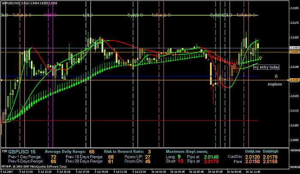Select the magenta NYNYC session label
The width and height of the screenshot is (300, 174).
click(x=50, y=15)
